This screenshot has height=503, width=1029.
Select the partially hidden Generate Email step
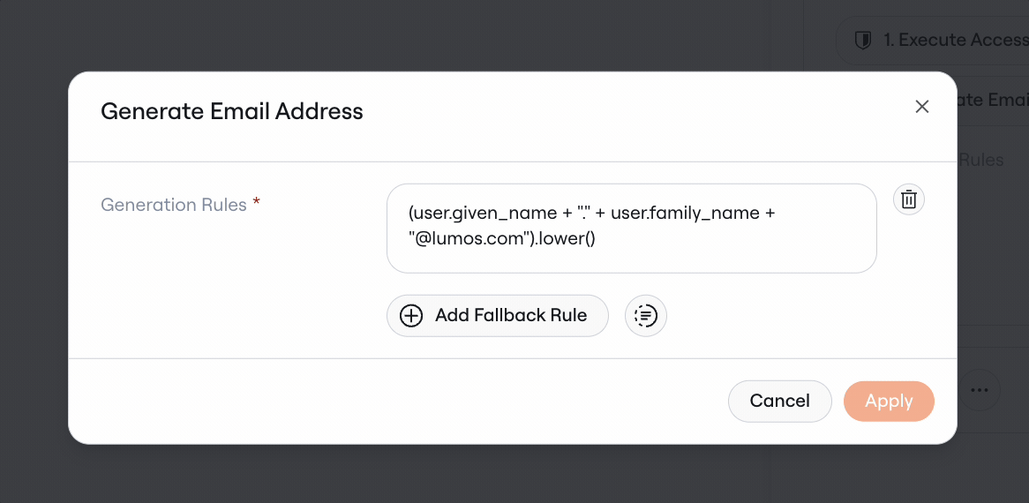(x=993, y=100)
